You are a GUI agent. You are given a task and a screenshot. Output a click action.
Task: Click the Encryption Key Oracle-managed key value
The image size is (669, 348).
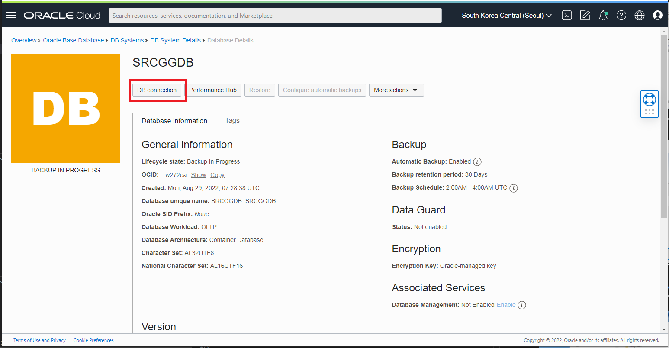(x=468, y=266)
